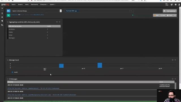Clear the stream filter with the x
This screenshot has width=181, height=102.
coord(130,11)
